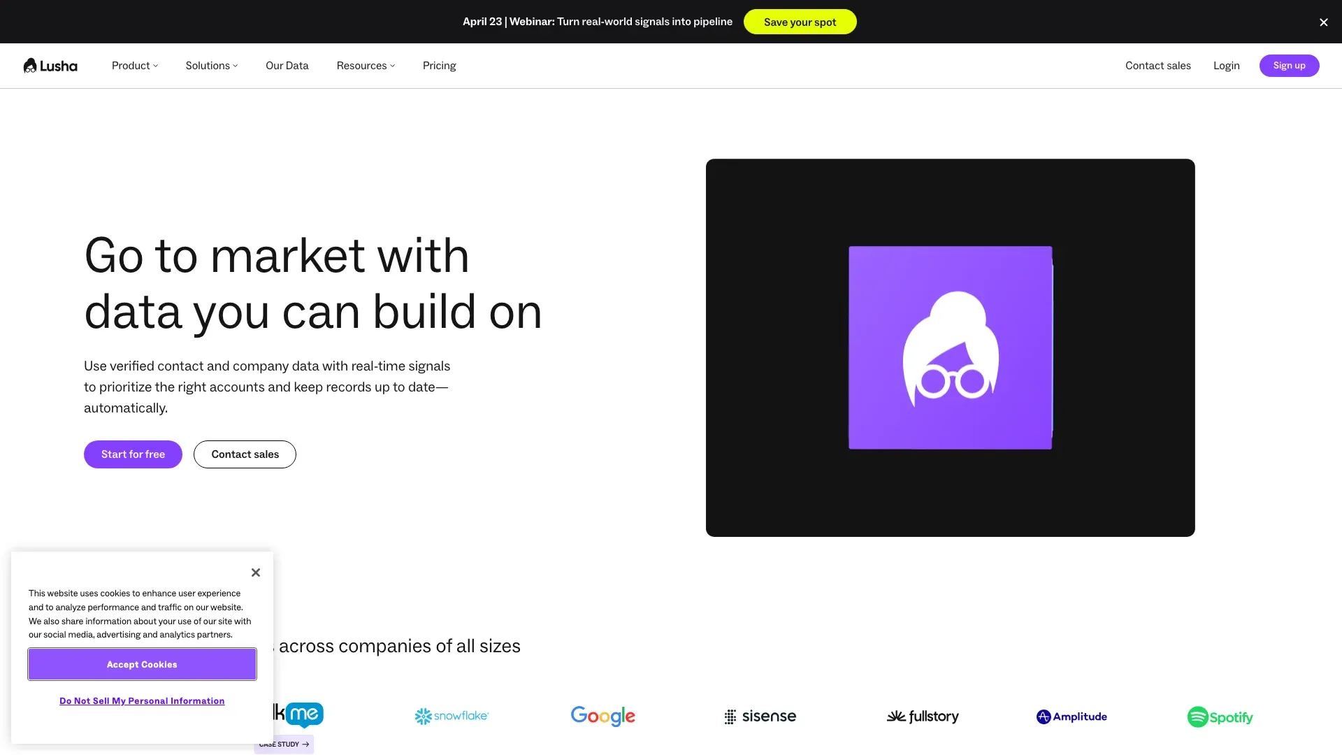This screenshot has width=1342, height=755.
Task: Click Do Not Sell My Personal Information
Action: point(141,700)
